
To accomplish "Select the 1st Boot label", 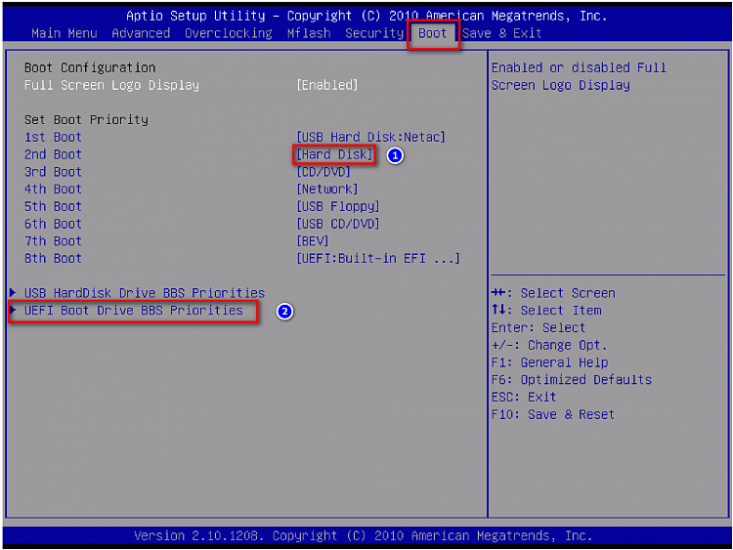I will point(53,138).
